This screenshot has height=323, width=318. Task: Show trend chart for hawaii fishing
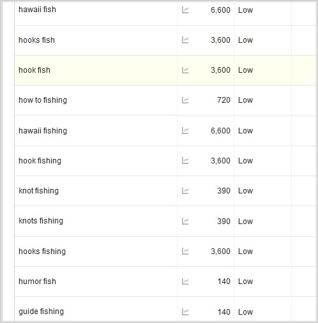point(185,131)
